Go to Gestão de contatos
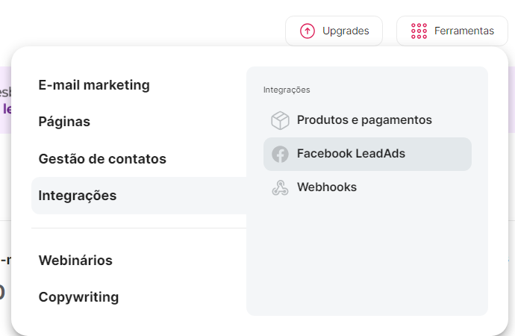The height and width of the screenshot is (336, 515). tap(102, 159)
